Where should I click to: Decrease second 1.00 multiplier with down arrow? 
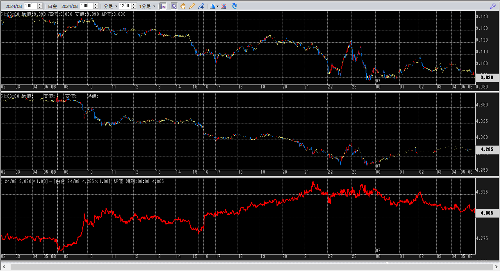pyautogui.click(x=96, y=8)
